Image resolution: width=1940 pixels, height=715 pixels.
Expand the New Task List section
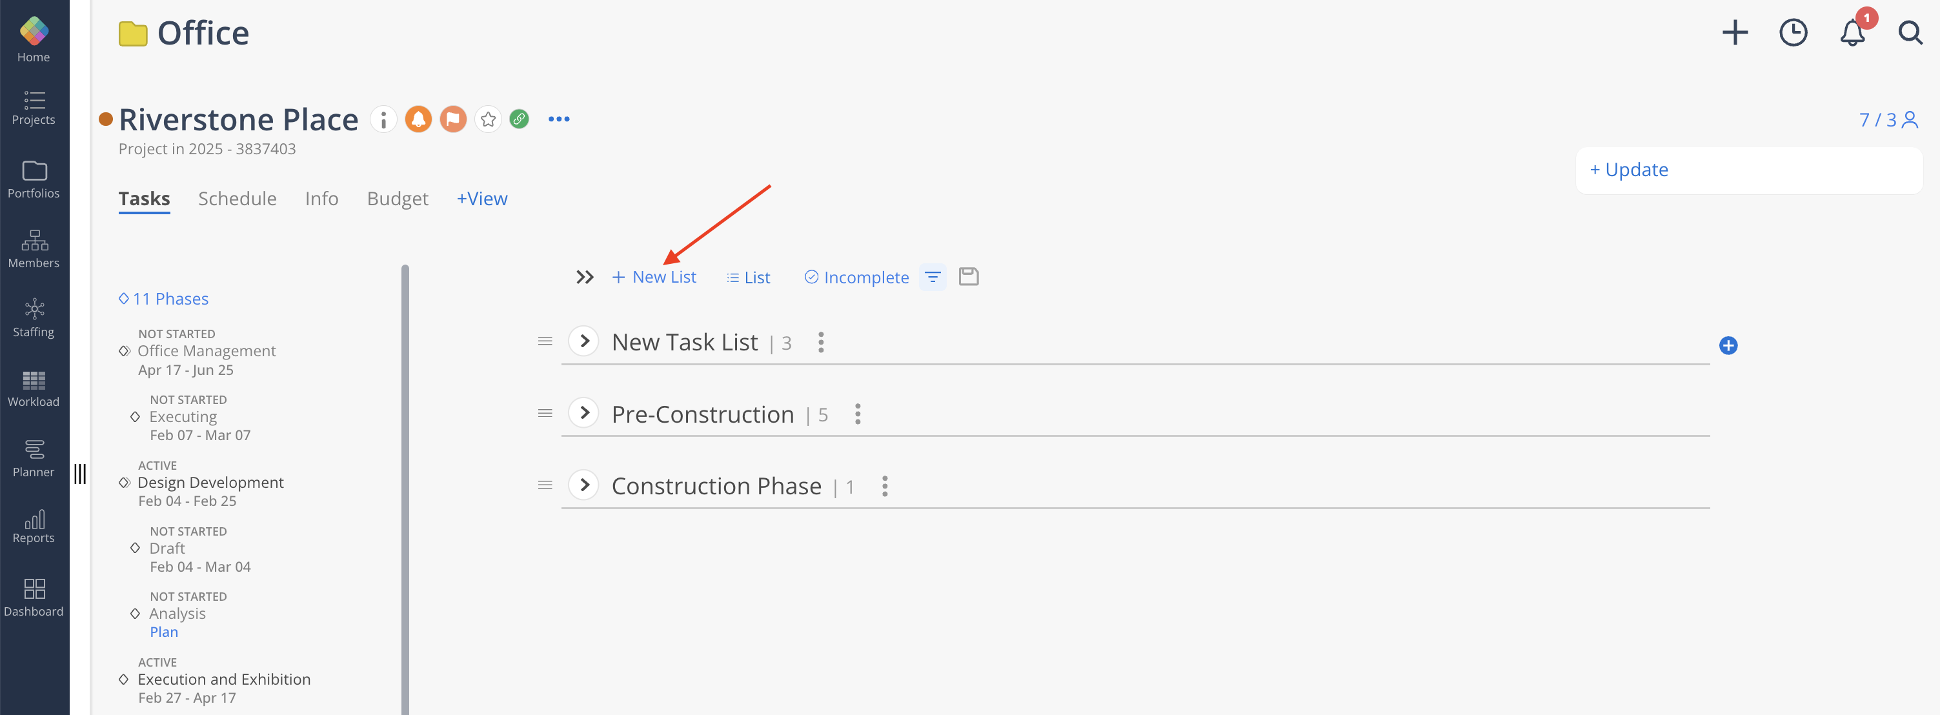click(583, 341)
